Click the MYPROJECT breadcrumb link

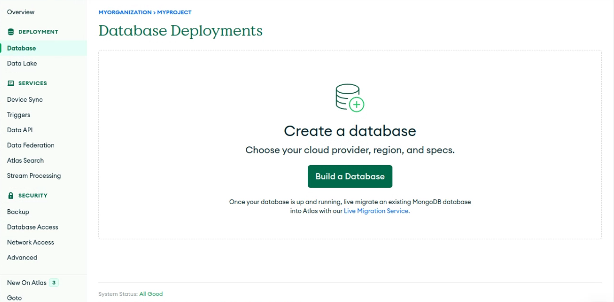174,12
